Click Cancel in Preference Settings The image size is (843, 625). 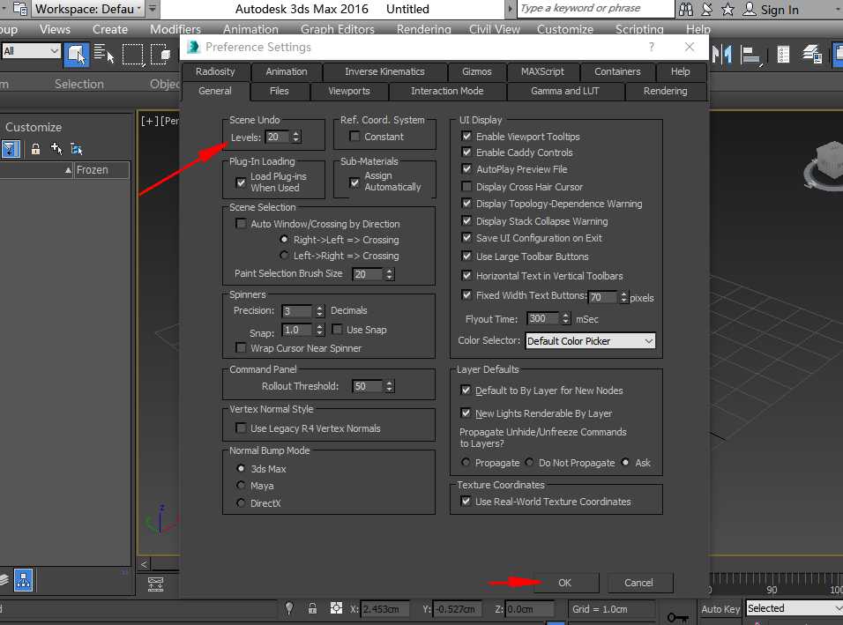point(638,583)
